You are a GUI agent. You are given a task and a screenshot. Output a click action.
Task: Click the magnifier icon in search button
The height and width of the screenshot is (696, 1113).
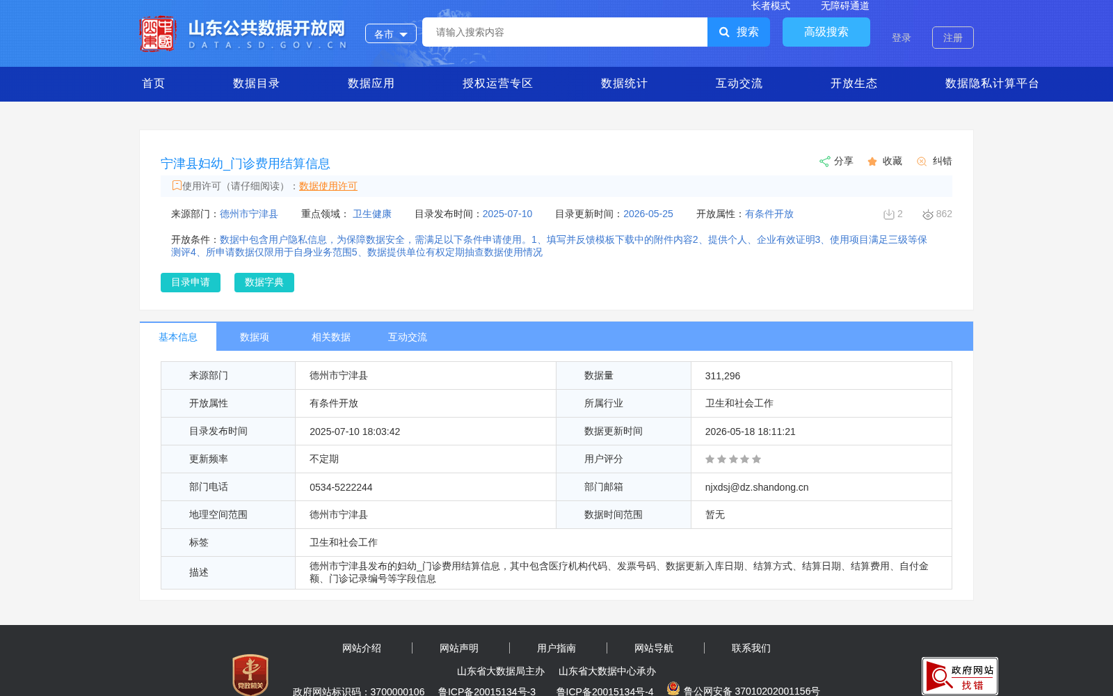(x=724, y=32)
